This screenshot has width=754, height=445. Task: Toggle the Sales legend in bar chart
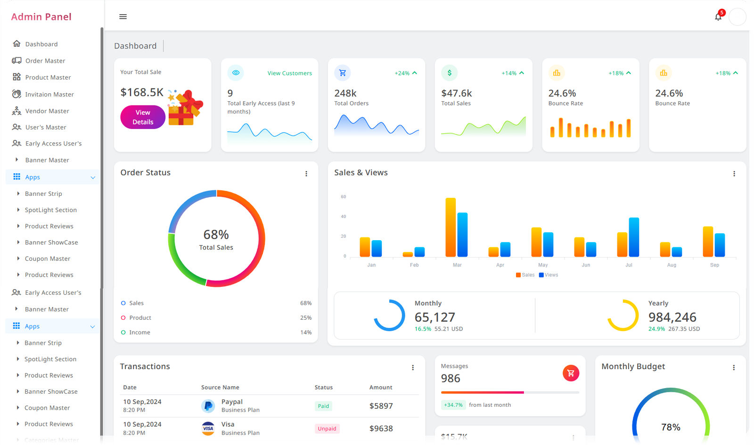pos(525,275)
